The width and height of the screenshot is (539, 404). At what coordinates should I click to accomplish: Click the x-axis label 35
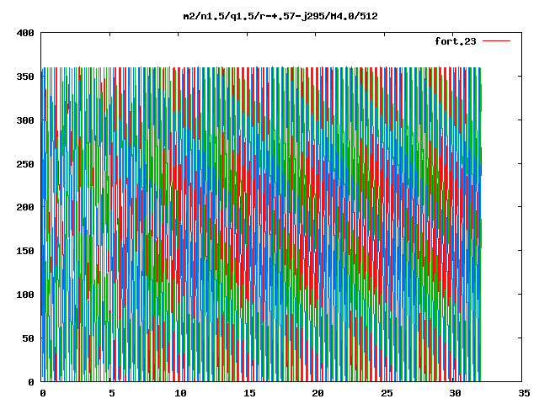pyautogui.click(x=524, y=393)
